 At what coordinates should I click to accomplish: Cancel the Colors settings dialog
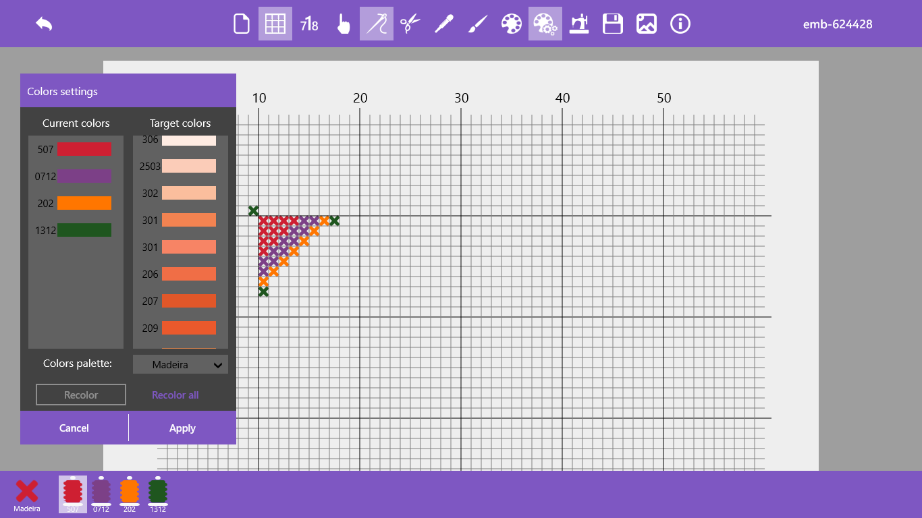point(74,428)
